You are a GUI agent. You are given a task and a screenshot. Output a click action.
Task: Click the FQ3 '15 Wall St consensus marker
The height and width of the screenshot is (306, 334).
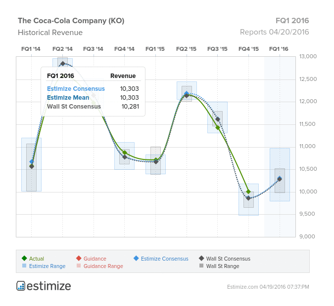(x=218, y=119)
